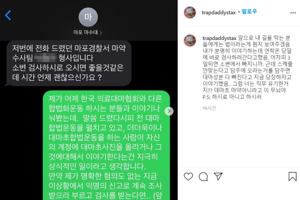Select the green reply message bubble

[106, 146]
